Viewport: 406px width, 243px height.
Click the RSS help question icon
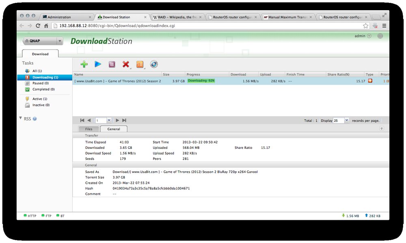(35, 119)
